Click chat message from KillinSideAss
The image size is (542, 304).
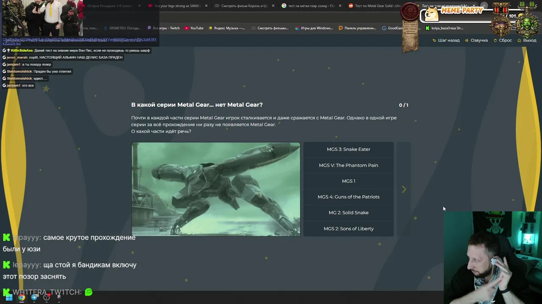(76, 50)
